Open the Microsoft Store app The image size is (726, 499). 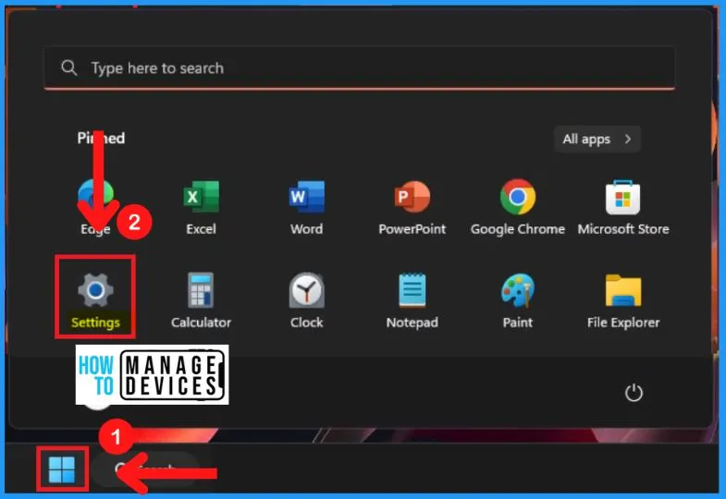[623, 207]
